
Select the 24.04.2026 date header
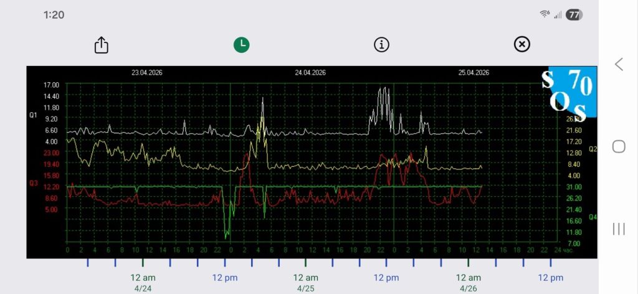pos(310,73)
